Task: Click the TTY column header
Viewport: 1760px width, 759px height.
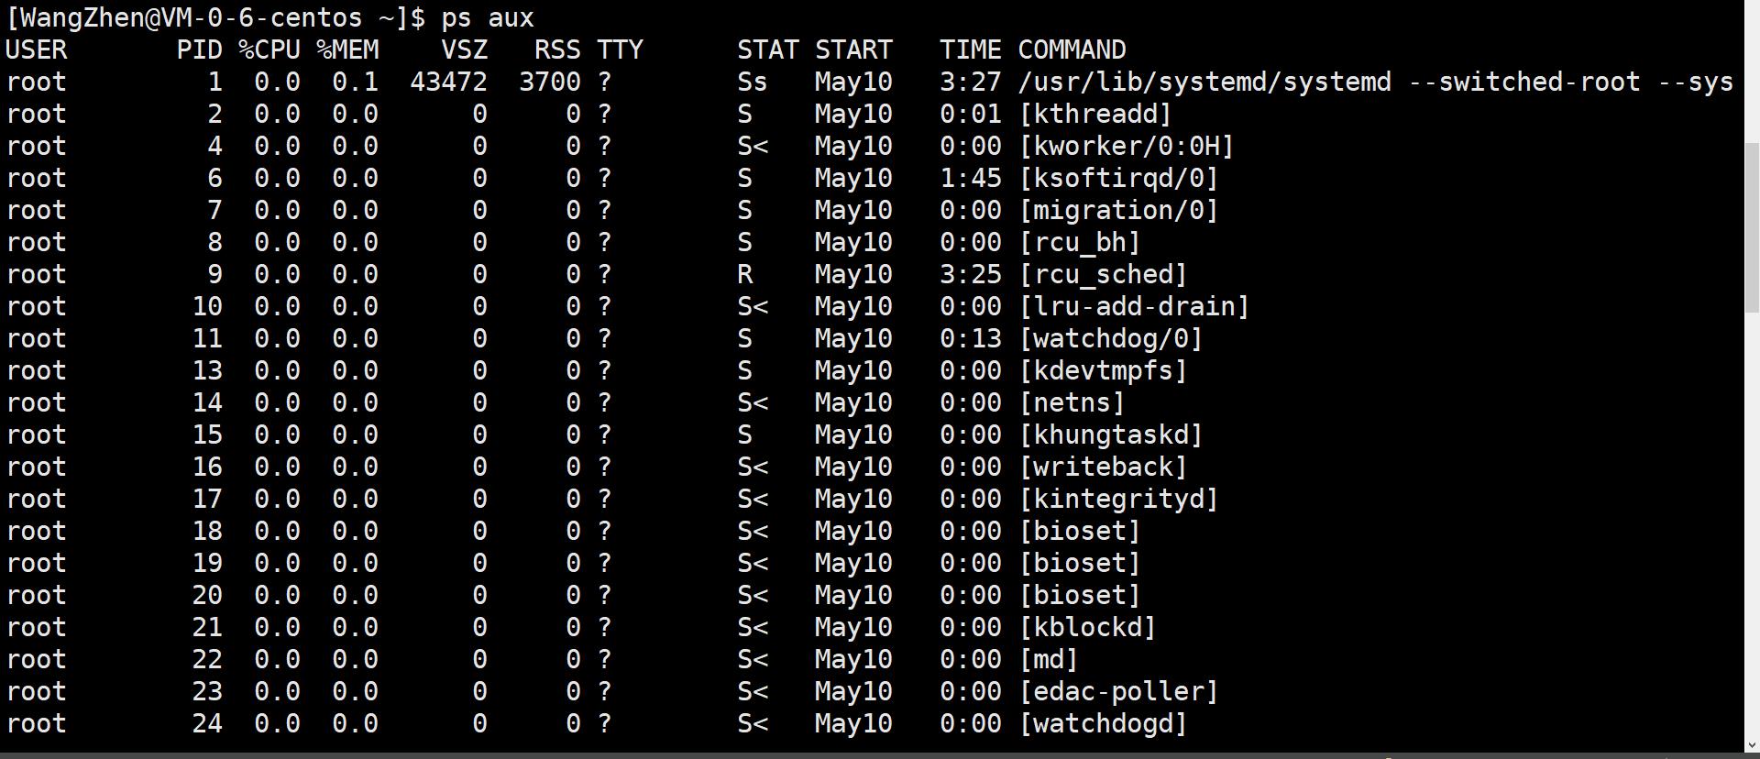Action: pos(621,49)
